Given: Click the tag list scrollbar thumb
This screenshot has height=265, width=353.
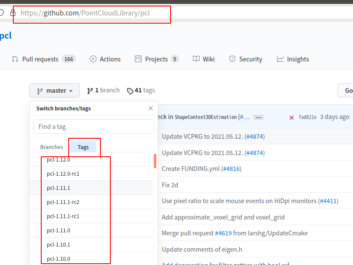Looking at the screenshot, I should pos(155,161).
